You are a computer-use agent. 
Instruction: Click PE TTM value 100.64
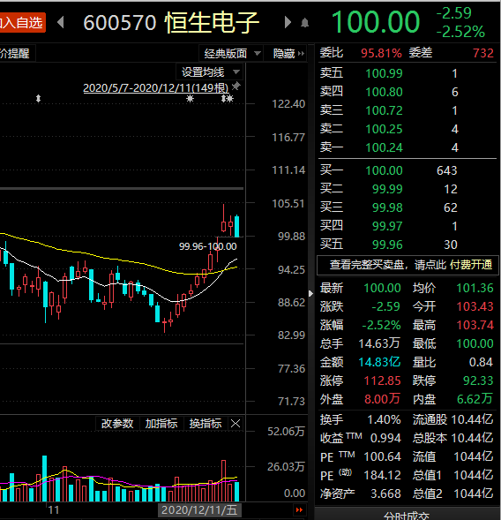tap(383, 457)
